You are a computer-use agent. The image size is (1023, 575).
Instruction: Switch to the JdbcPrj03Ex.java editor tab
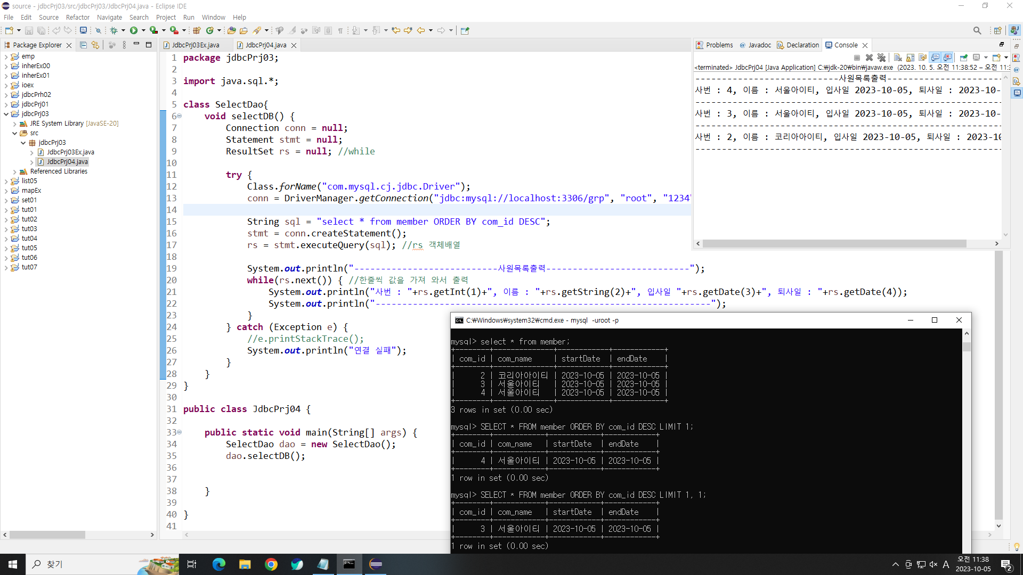195,45
